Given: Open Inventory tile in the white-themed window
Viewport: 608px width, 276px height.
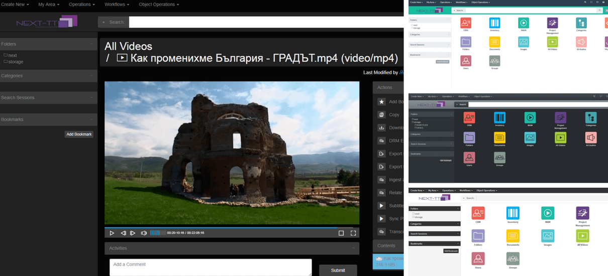Looking at the screenshot, I should click(513, 215).
